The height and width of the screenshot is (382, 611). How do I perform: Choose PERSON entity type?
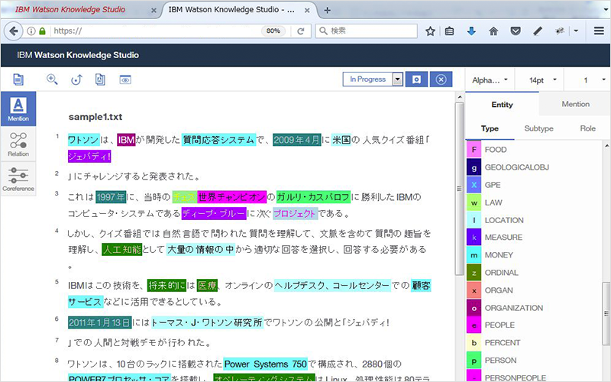point(500,361)
